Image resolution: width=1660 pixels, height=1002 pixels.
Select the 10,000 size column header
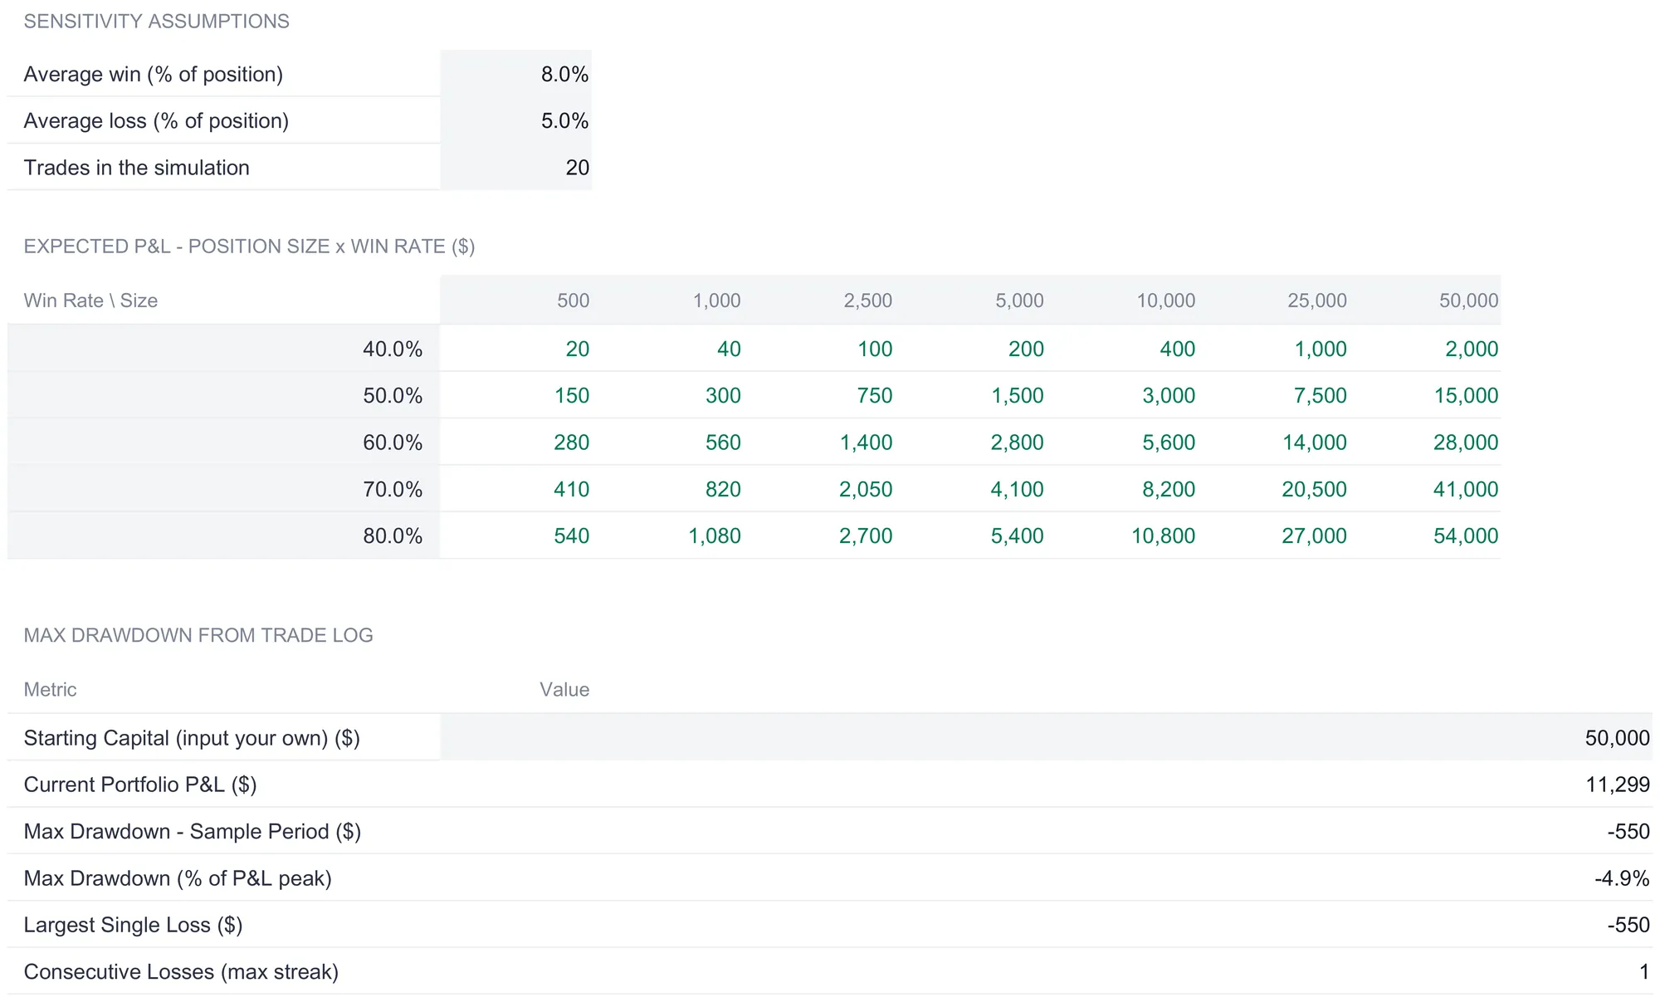click(1166, 301)
